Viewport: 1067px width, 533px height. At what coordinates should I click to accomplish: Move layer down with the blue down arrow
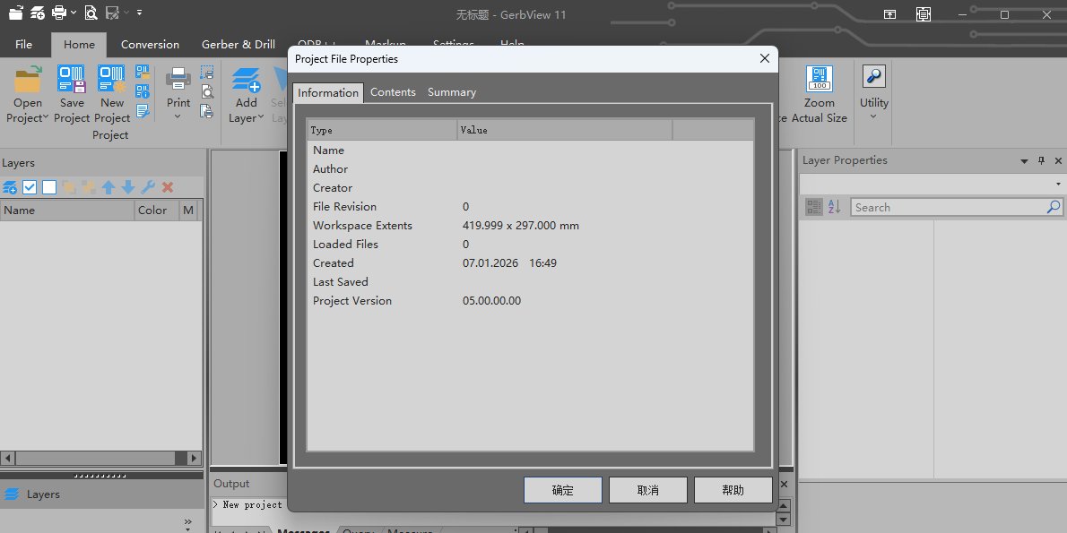click(128, 187)
